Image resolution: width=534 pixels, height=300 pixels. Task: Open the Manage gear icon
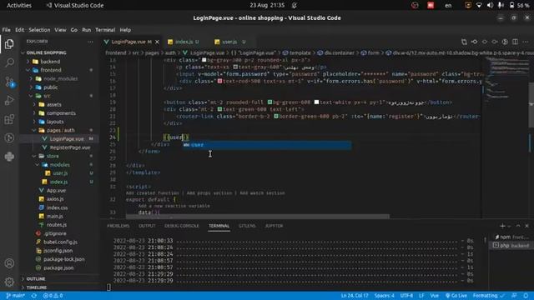9,282
